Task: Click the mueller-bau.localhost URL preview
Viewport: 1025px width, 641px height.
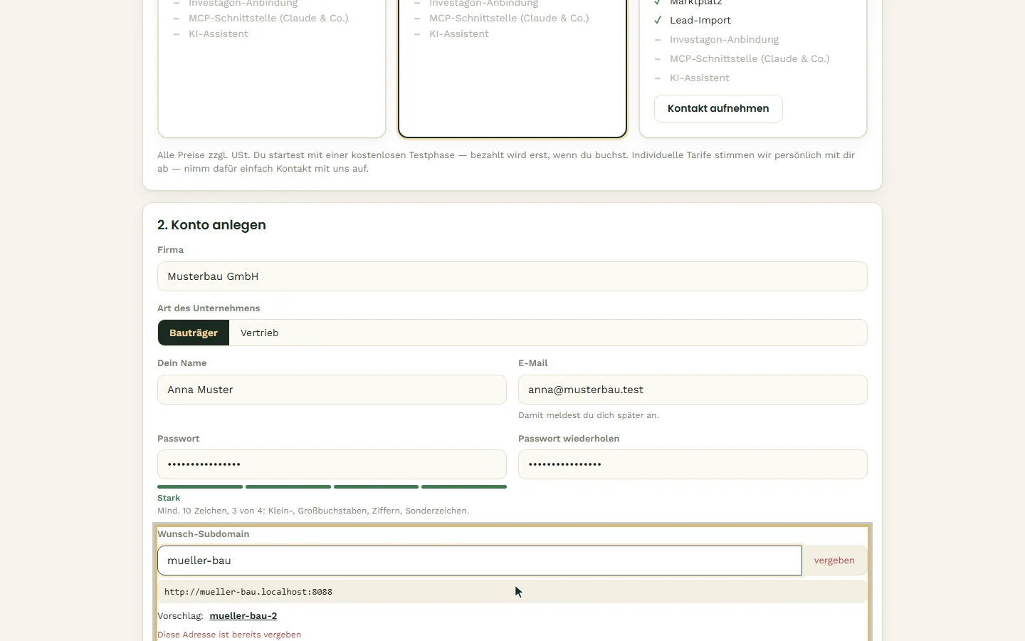Action: point(512,592)
